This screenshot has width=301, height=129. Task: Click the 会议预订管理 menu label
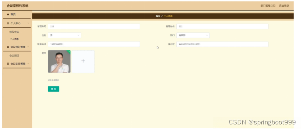coord(18,47)
